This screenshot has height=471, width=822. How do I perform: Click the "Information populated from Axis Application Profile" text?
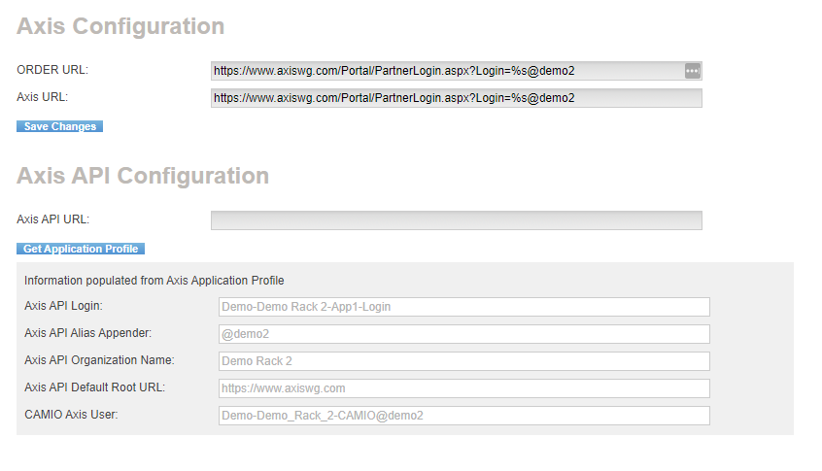(x=154, y=281)
